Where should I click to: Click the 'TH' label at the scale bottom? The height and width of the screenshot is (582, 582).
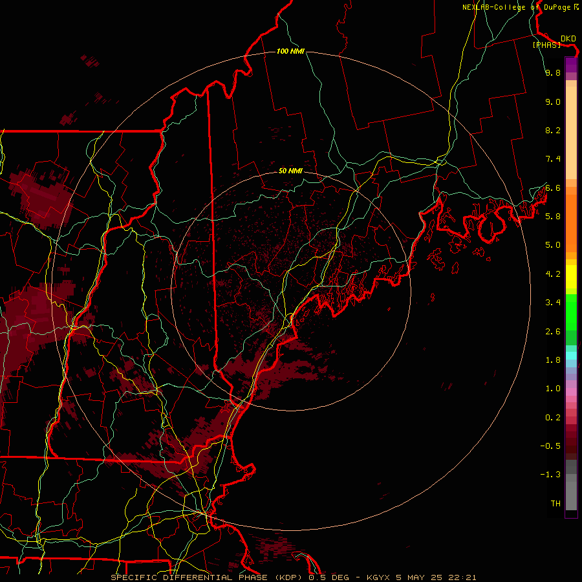[x=555, y=504]
